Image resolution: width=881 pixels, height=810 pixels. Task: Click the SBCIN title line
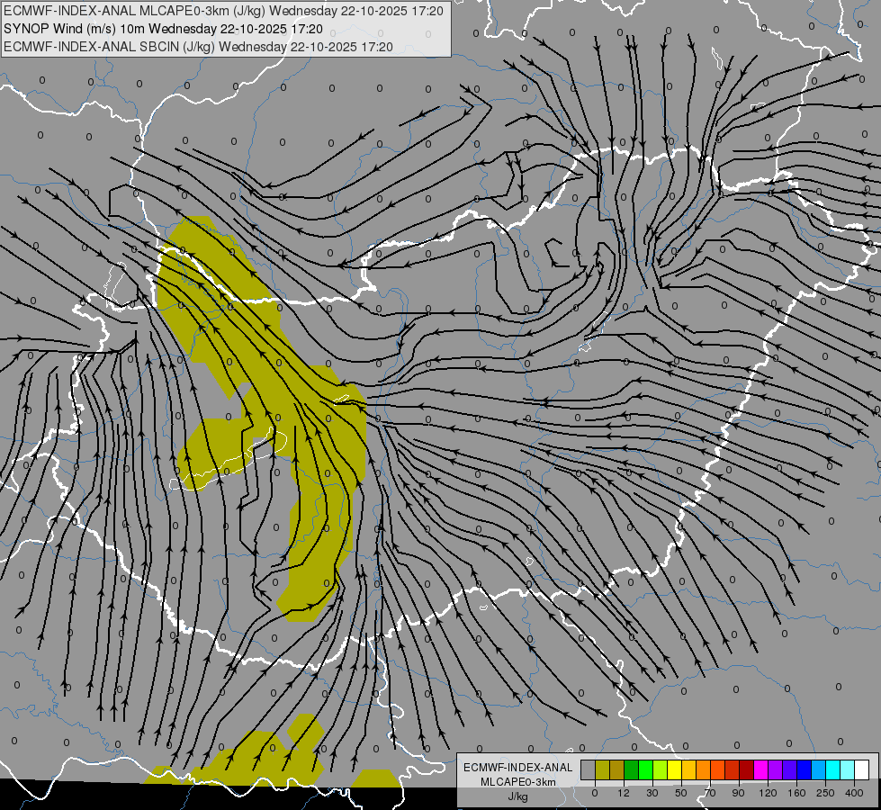point(198,47)
